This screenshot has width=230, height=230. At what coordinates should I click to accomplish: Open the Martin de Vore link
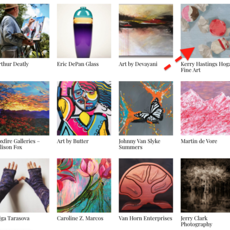click(x=199, y=141)
